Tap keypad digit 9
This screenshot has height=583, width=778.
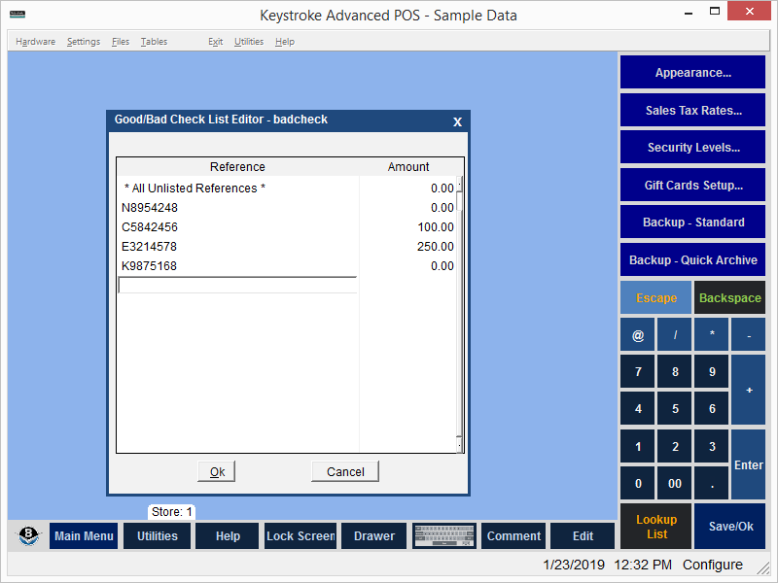click(x=712, y=371)
